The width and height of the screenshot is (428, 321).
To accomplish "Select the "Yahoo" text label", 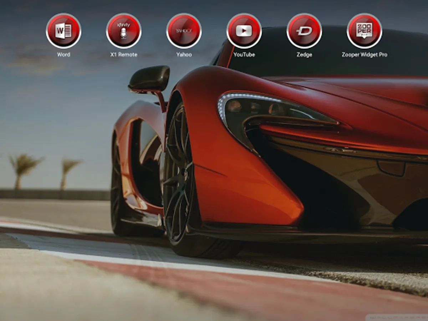I will coord(184,55).
